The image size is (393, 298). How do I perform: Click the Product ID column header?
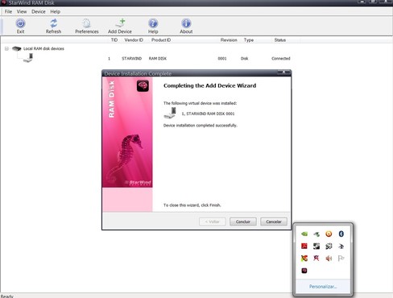[161, 40]
